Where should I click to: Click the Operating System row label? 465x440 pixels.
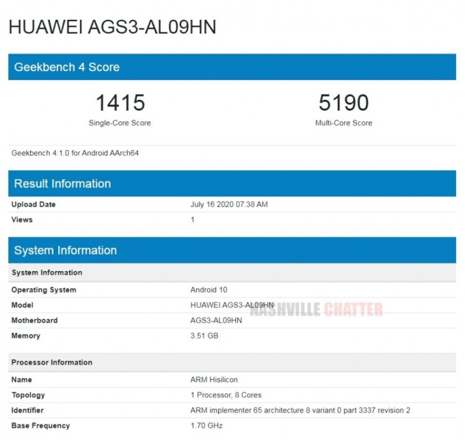click(43, 290)
